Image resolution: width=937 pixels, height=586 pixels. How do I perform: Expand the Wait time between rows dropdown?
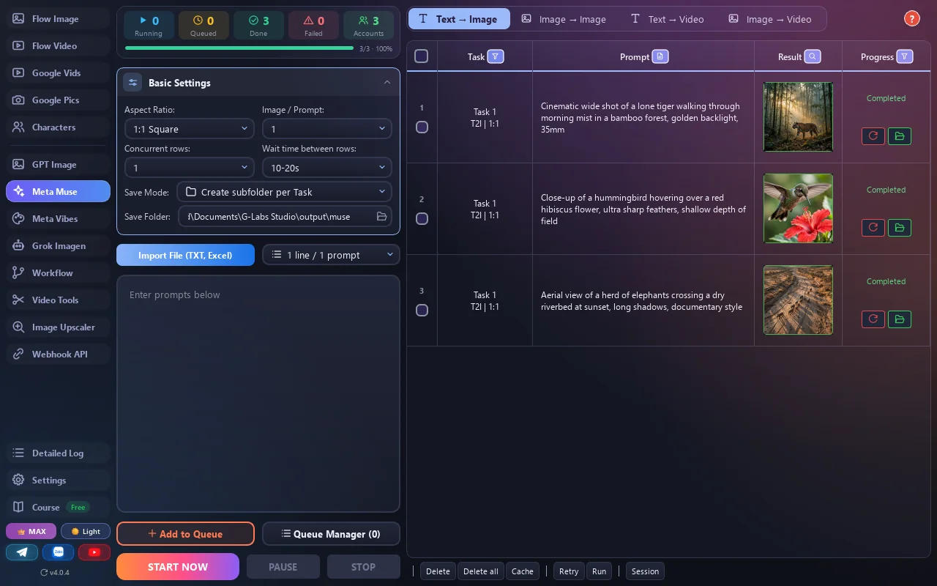click(x=326, y=168)
